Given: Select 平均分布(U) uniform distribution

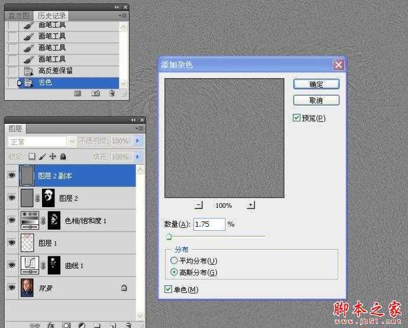Looking at the screenshot, I should tap(174, 261).
